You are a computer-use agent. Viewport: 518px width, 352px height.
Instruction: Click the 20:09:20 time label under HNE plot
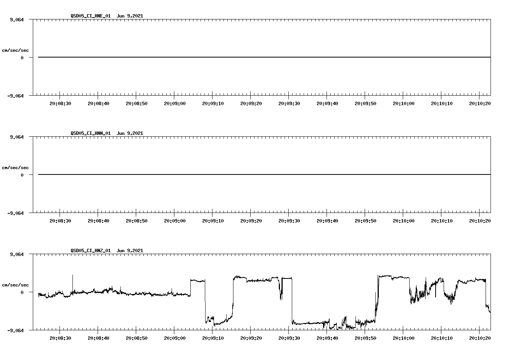coord(251,104)
